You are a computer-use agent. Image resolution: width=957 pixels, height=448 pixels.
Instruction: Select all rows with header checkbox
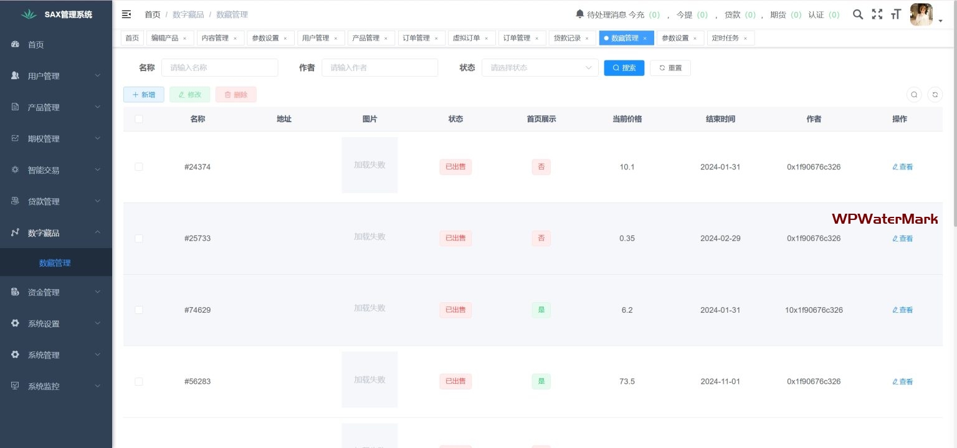pos(139,119)
